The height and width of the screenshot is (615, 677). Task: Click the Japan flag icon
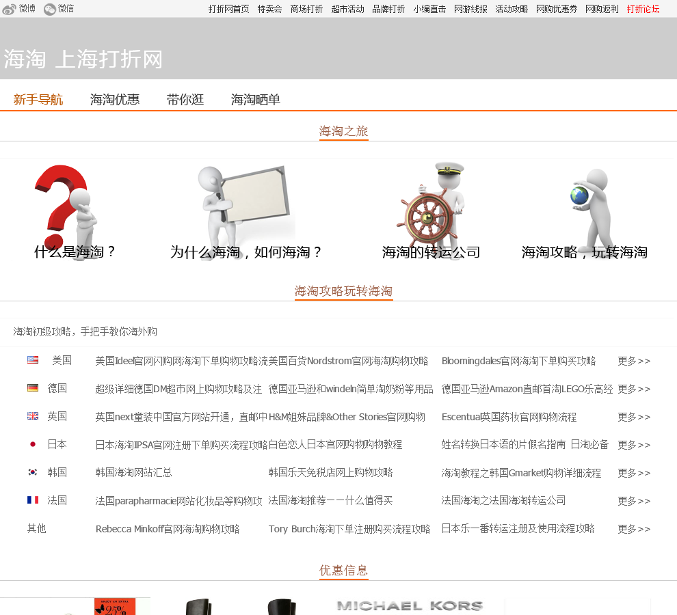pyautogui.click(x=33, y=444)
